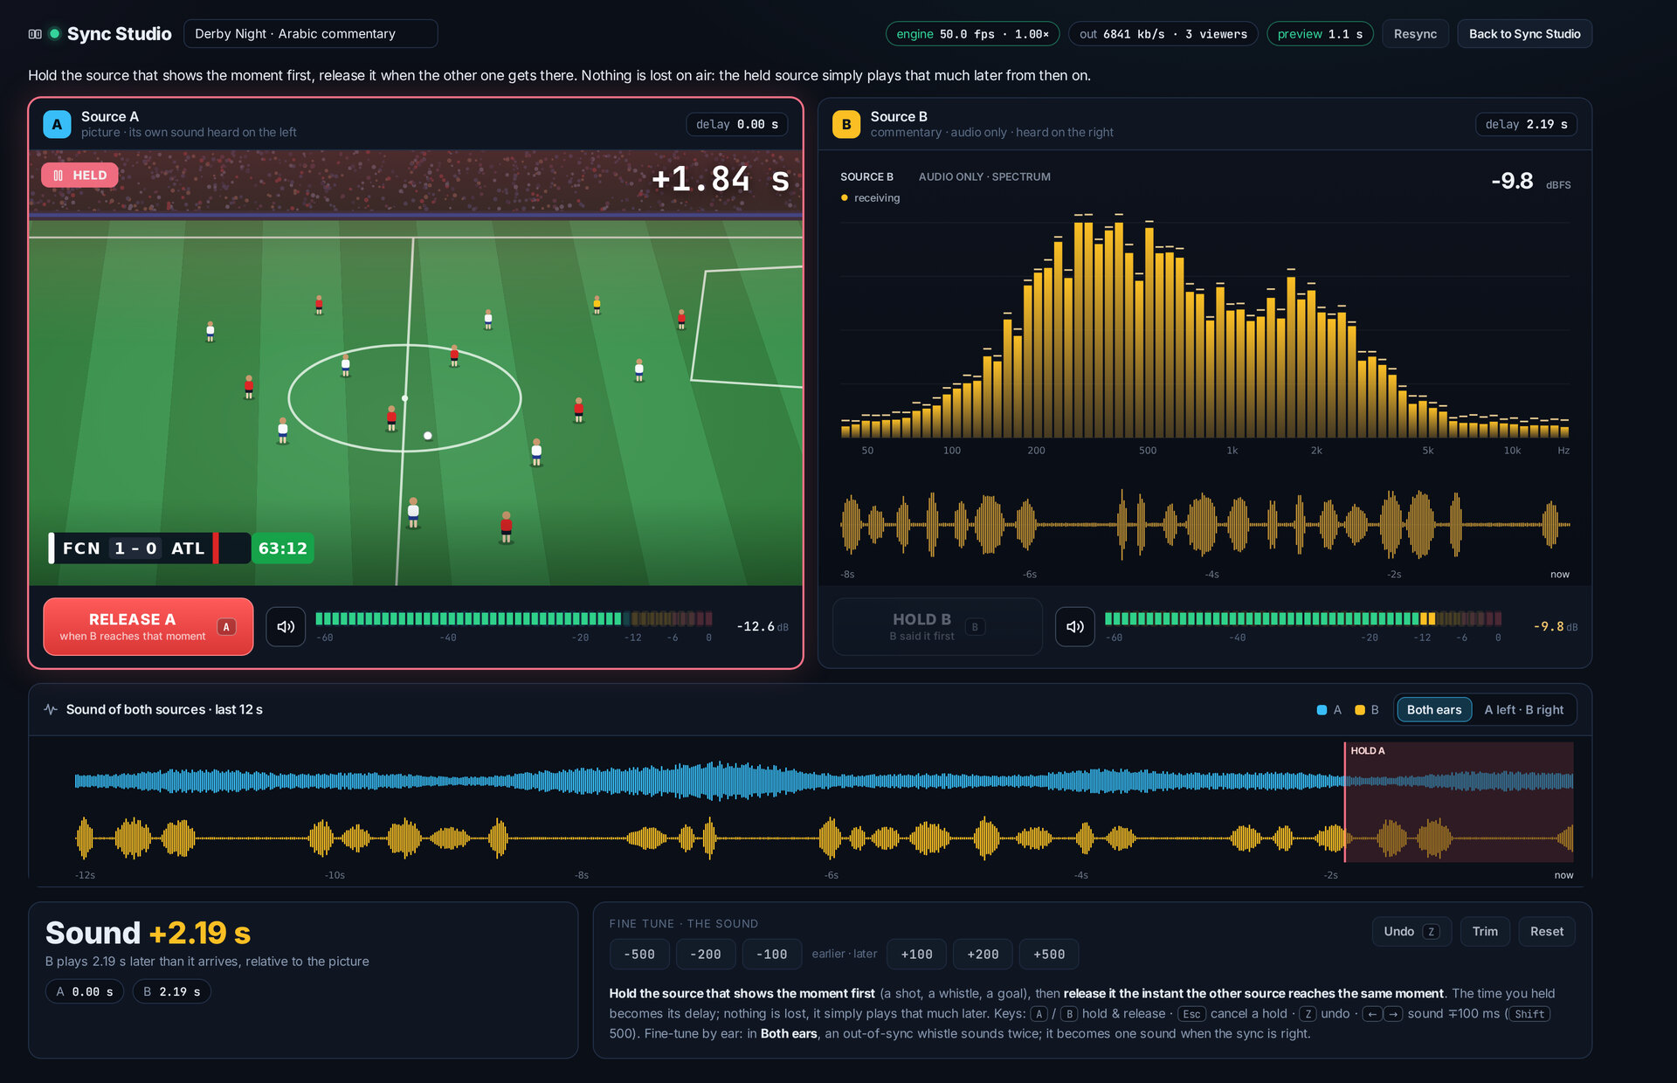The image size is (1677, 1083).
Task: Click the Source B badge icon
Action: pyautogui.click(x=846, y=124)
